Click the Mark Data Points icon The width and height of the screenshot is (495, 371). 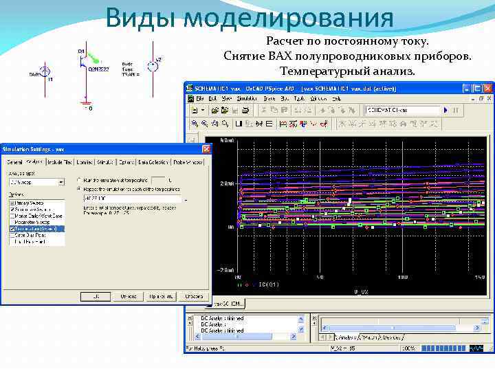coord(313,124)
